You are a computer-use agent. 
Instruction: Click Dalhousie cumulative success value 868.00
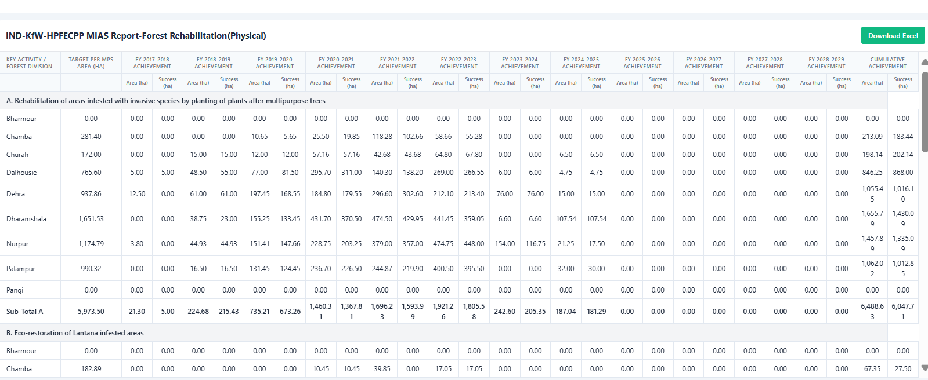(903, 173)
